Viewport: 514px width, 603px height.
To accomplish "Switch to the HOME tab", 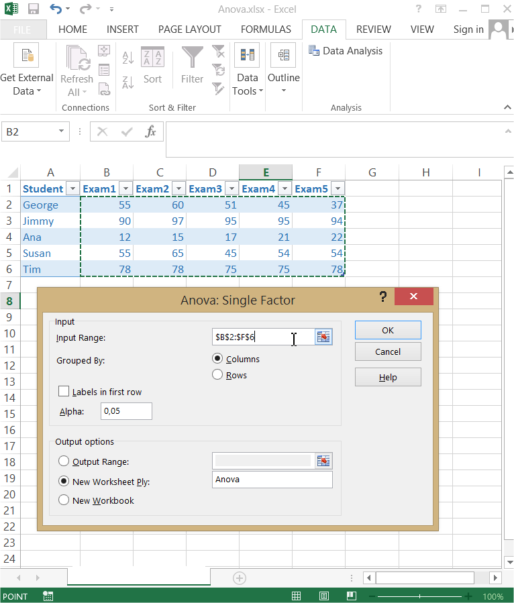I will pyautogui.click(x=72, y=30).
